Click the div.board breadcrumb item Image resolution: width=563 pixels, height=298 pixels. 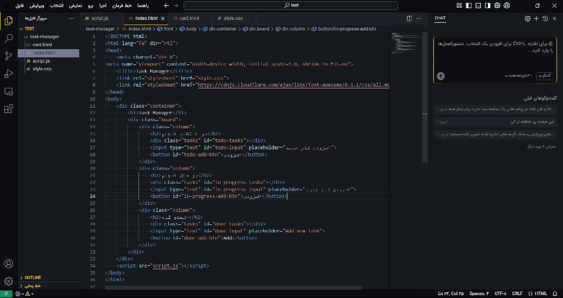[x=256, y=29]
